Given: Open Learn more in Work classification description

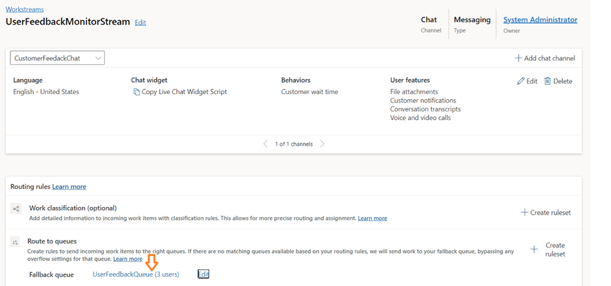Looking at the screenshot, I should tap(372, 219).
